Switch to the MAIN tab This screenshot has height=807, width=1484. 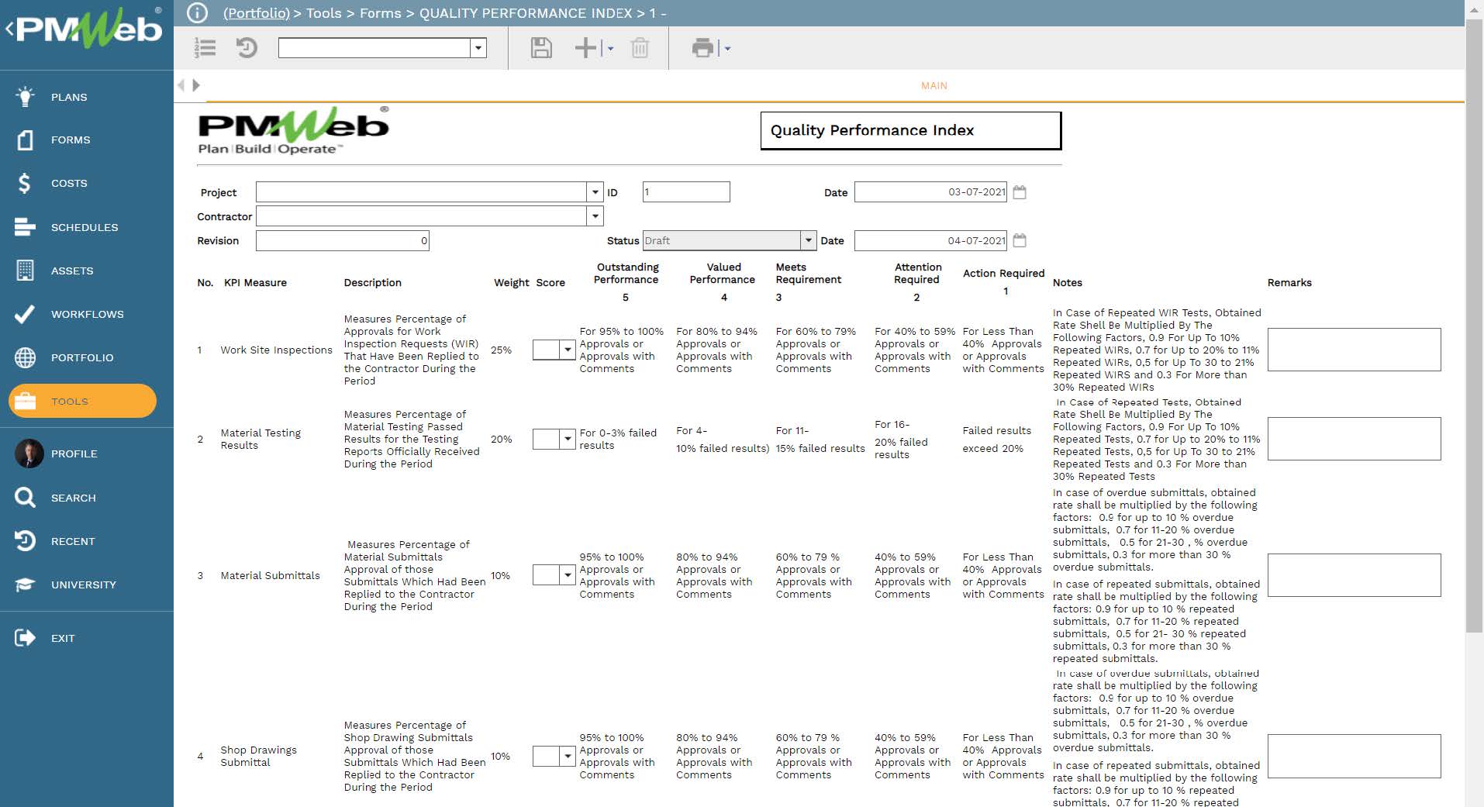(x=934, y=85)
